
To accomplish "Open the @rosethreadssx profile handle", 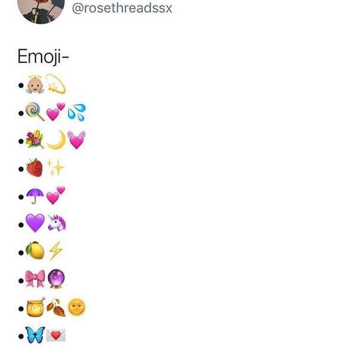I will [x=122, y=8].
